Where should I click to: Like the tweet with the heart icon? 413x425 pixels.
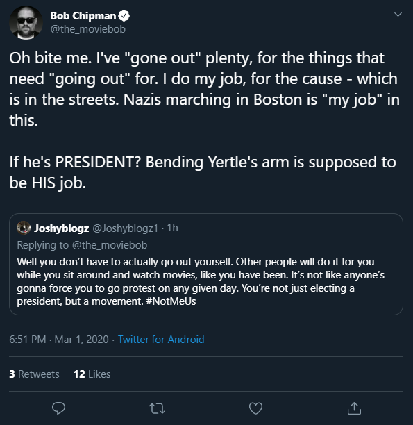tap(255, 408)
